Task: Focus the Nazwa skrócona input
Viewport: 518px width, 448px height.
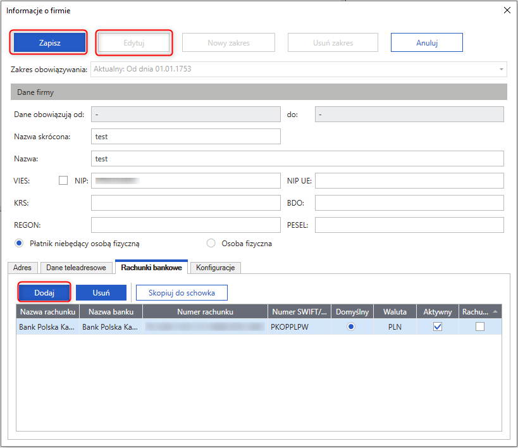Action: pos(186,137)
